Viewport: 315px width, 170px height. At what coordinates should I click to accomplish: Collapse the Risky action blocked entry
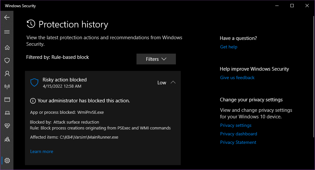click(x=173, y=82)
